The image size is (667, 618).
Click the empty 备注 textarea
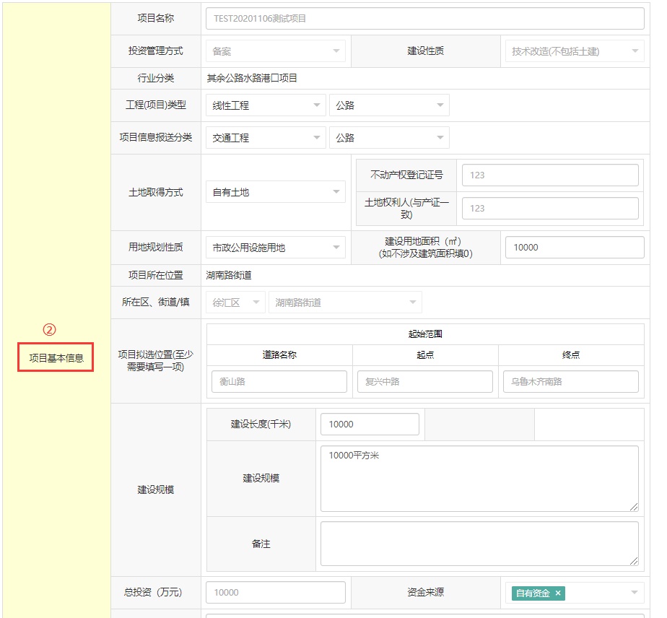pyautogui.click(x=479, y=544)
